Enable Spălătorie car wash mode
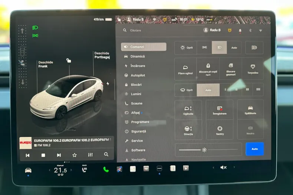This screenshot has width=293, height=195. pos(250,110)
